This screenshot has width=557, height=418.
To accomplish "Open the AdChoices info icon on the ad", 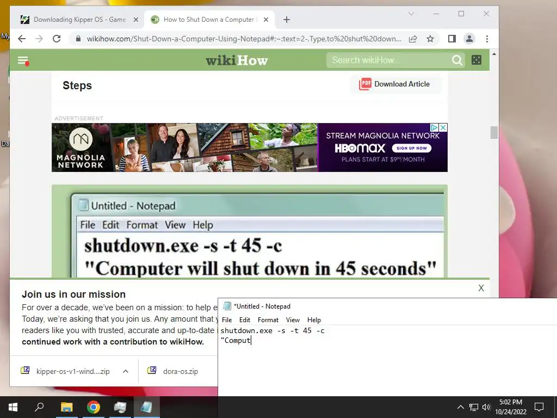I will (435, 127).
